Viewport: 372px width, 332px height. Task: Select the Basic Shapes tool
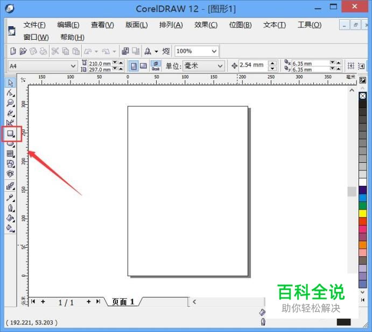[10, 164]
